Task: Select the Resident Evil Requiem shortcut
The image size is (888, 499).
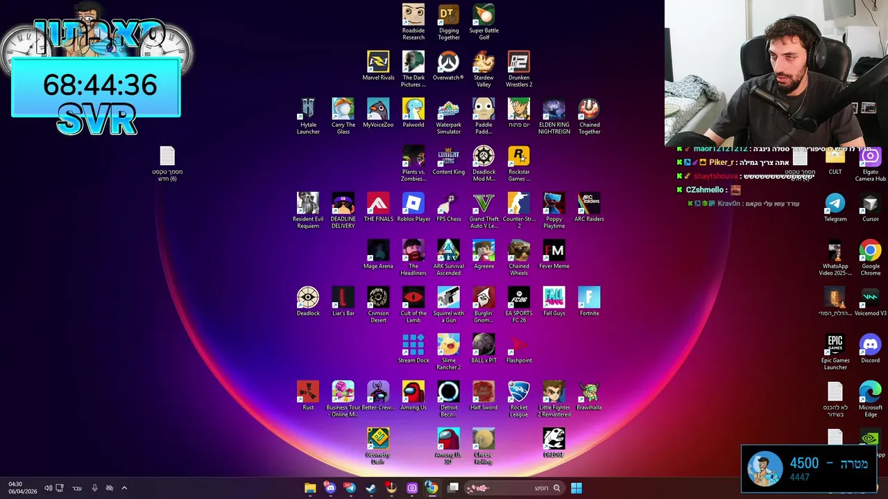Action: [308, 210]
